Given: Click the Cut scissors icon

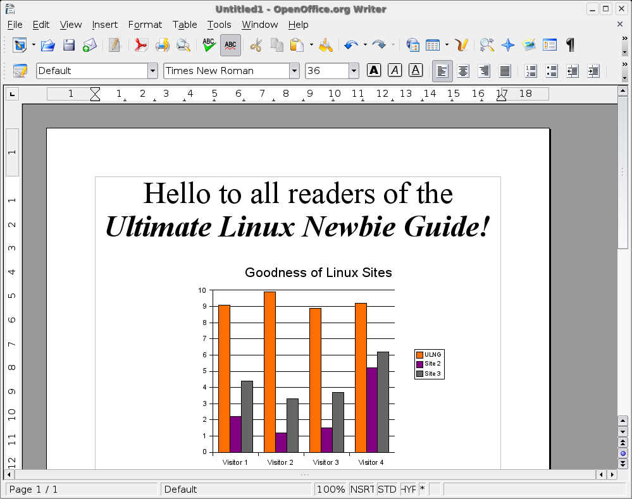Looking at the screenshot, I should click(256, 45).
